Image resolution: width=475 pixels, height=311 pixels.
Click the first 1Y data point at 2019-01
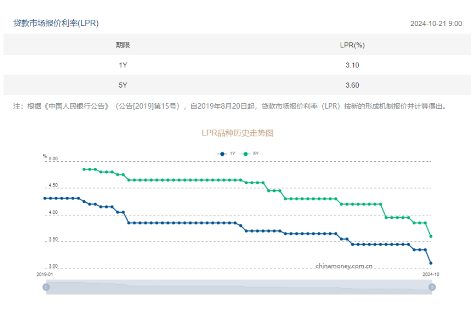[45, 198]
